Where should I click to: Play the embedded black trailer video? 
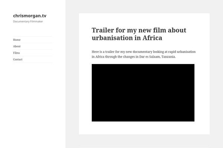pos(143,92)
